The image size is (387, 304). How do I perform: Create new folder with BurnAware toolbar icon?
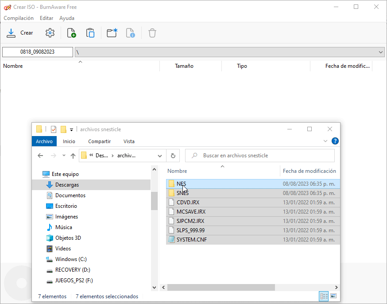112,33
